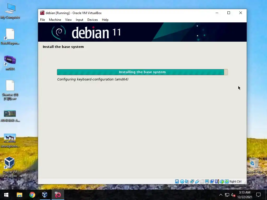
Task: Open the View menu
Action: (x=68, y=20)
